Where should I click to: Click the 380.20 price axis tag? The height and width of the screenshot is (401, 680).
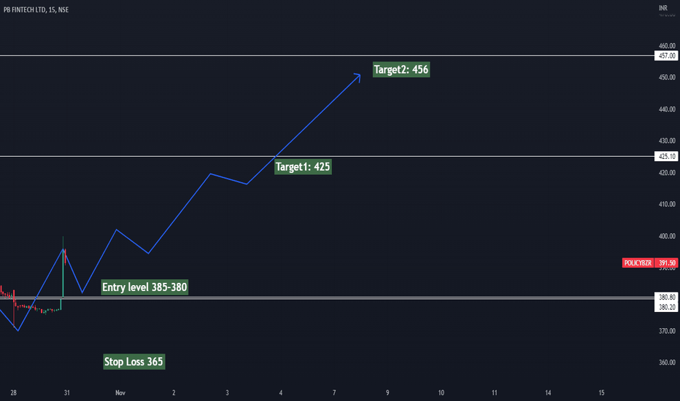tap(666, 307)
